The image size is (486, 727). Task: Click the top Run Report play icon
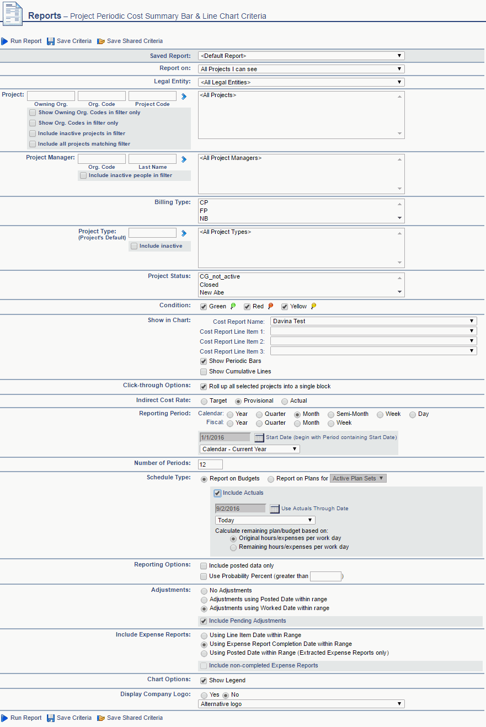(x=4, y=41)
